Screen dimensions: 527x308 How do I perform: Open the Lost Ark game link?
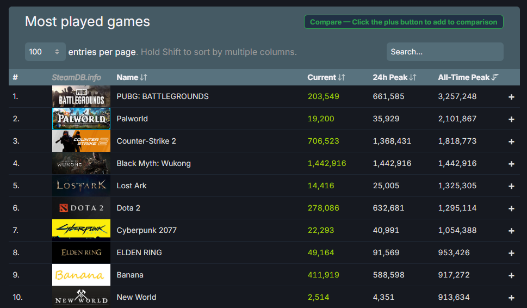point(132,186)
